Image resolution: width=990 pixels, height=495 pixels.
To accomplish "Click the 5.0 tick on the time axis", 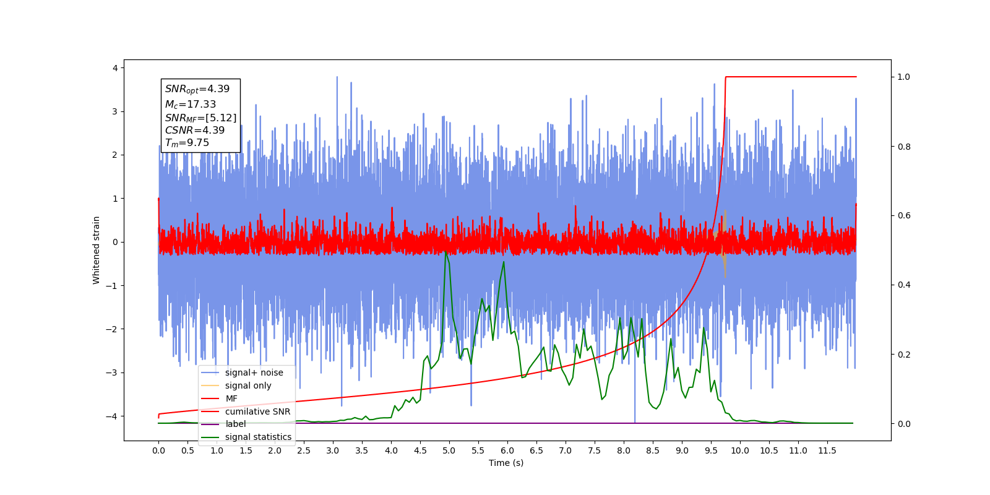I will [449, 450].
